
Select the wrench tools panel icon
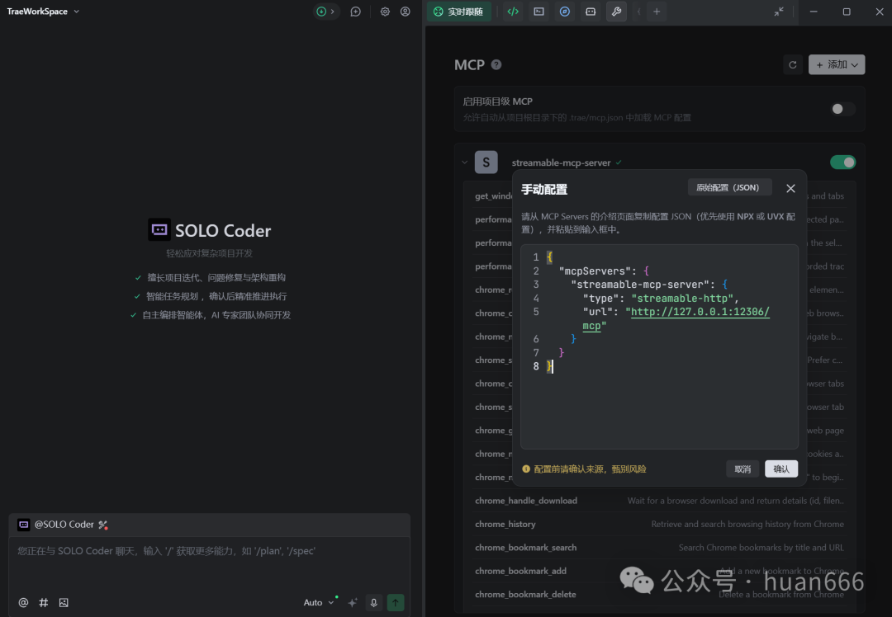pyautogui.click(x=617, y=12)
